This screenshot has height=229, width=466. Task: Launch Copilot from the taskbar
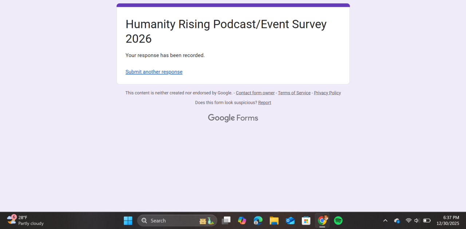[242, 221]
